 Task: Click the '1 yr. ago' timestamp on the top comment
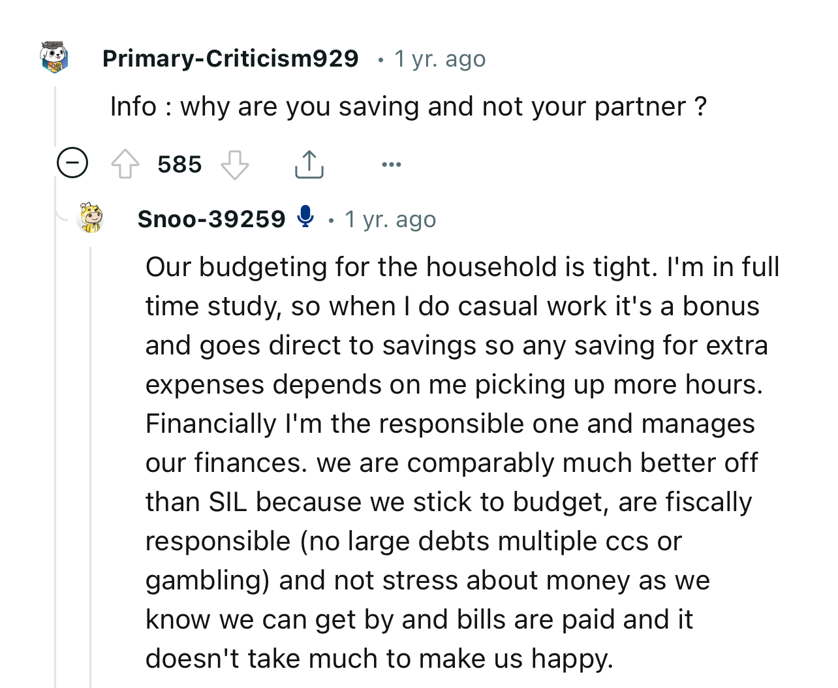tap(439, 58)
